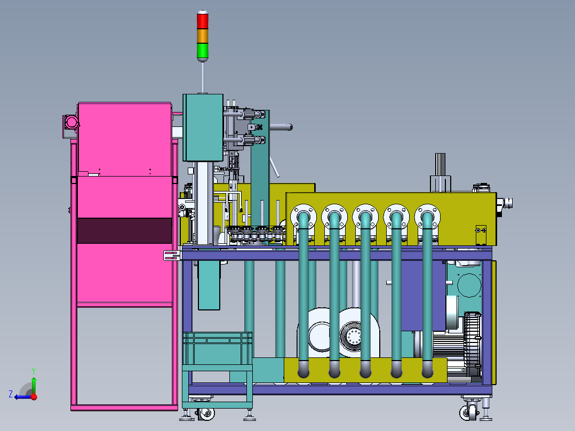Image resolution: width=575 pixels, height=431 pixels.
Task: Select the green plastic crate on stand
Action: (218, 348)
